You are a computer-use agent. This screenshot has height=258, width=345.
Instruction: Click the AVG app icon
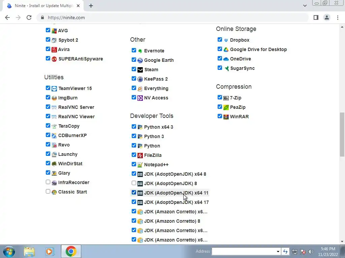coord(54,31)
